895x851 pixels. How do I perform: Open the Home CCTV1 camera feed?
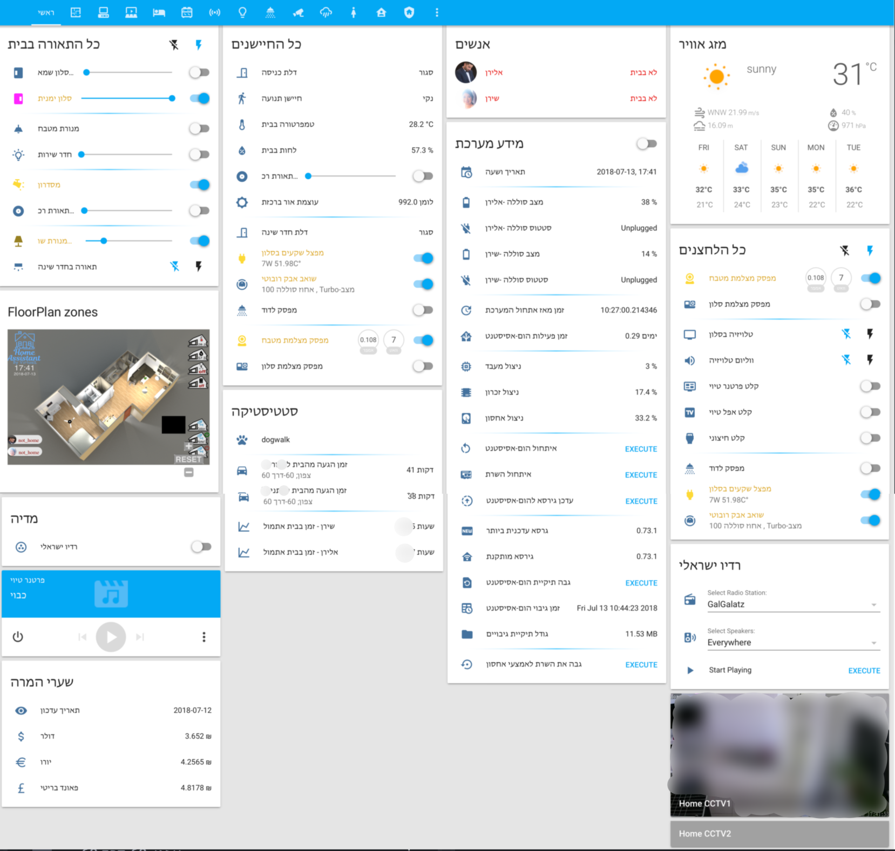pos(779,755)
